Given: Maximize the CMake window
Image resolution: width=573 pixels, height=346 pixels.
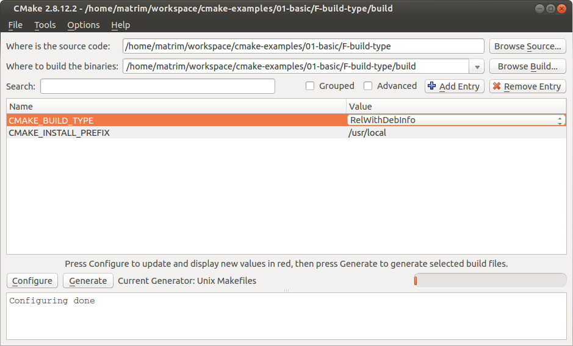Looking at the screenshot, I should tap(550, 9).
